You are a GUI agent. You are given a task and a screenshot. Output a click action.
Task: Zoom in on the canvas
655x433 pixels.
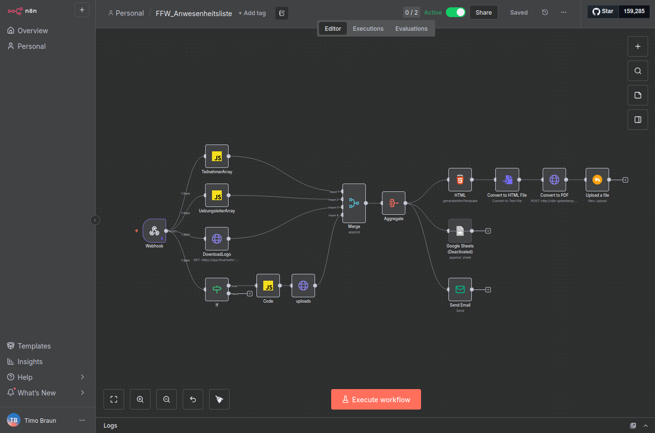140,399
